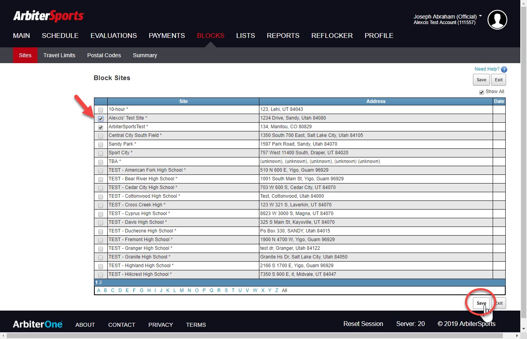The image size is (527, 339).
Task: Open the SCHEDULE menu
Action: (60, 36)
